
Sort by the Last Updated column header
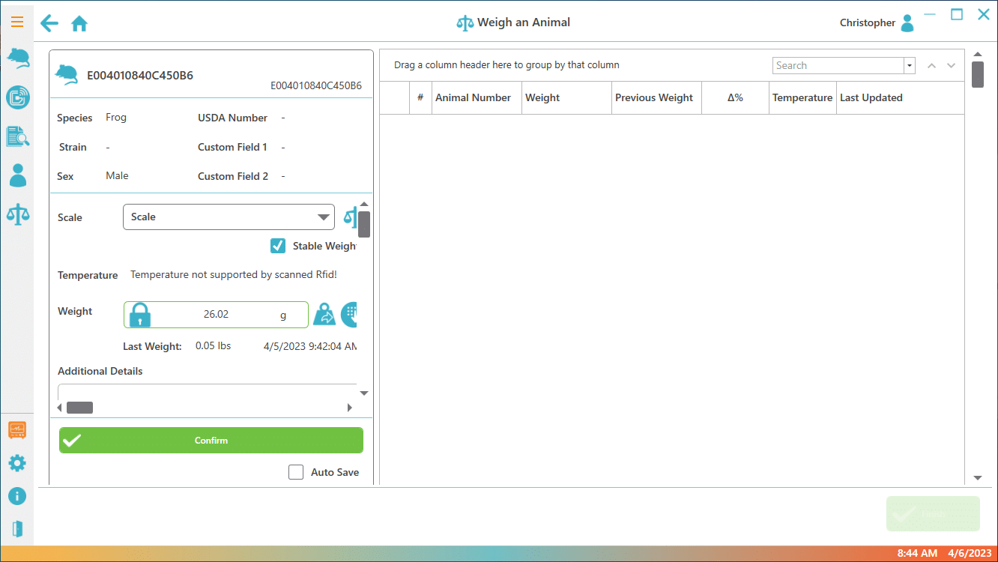(871, 98)
